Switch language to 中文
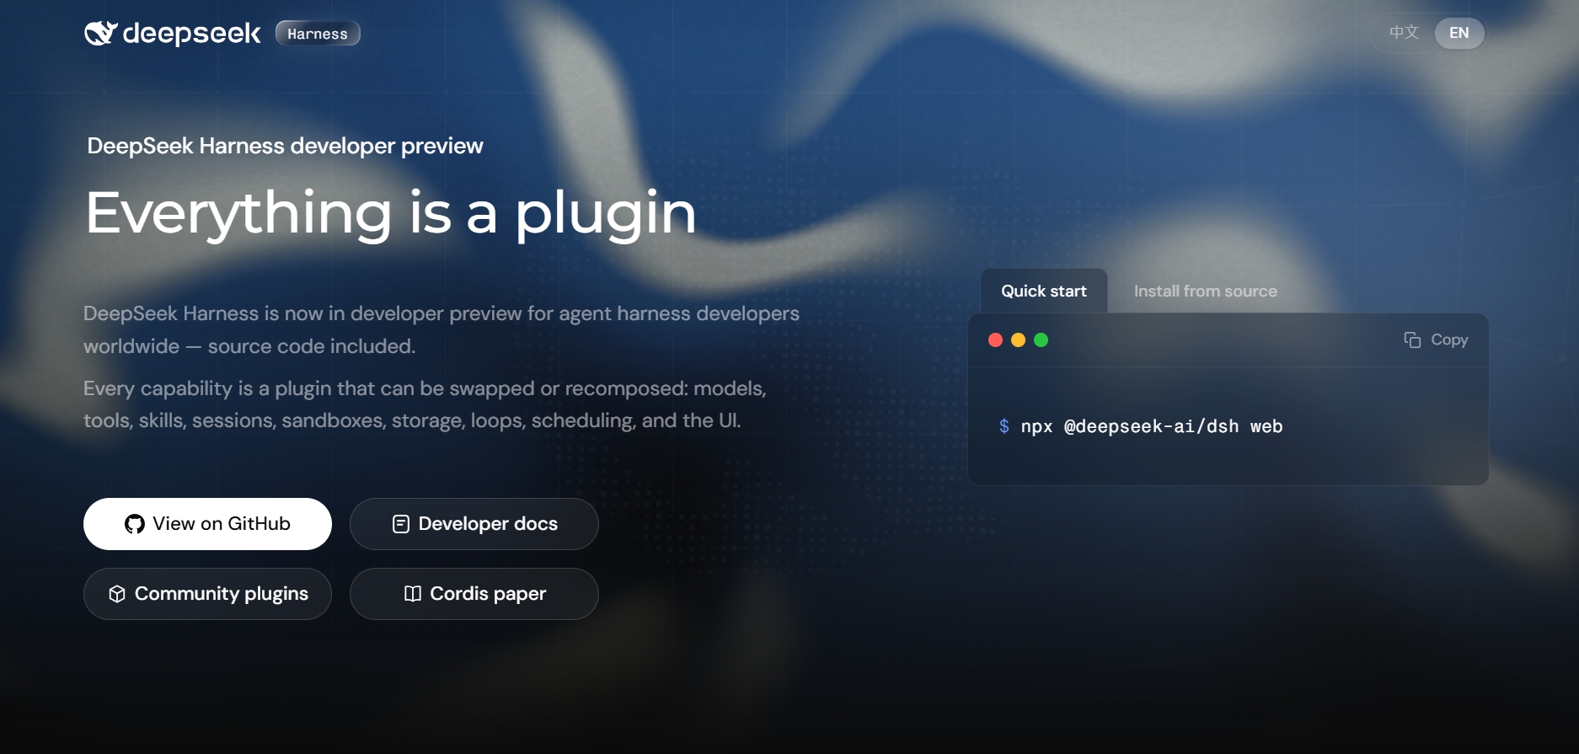The width and height of the screenshot is (1579, 754). [1404, 33]
